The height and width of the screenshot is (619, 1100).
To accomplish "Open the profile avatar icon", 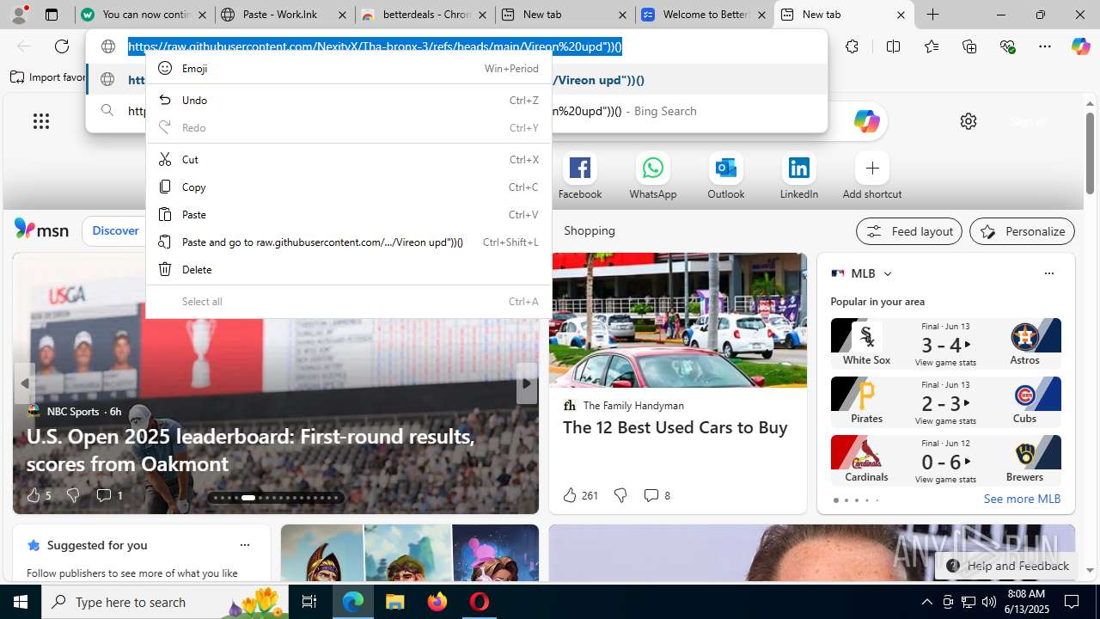I will 19,15.
